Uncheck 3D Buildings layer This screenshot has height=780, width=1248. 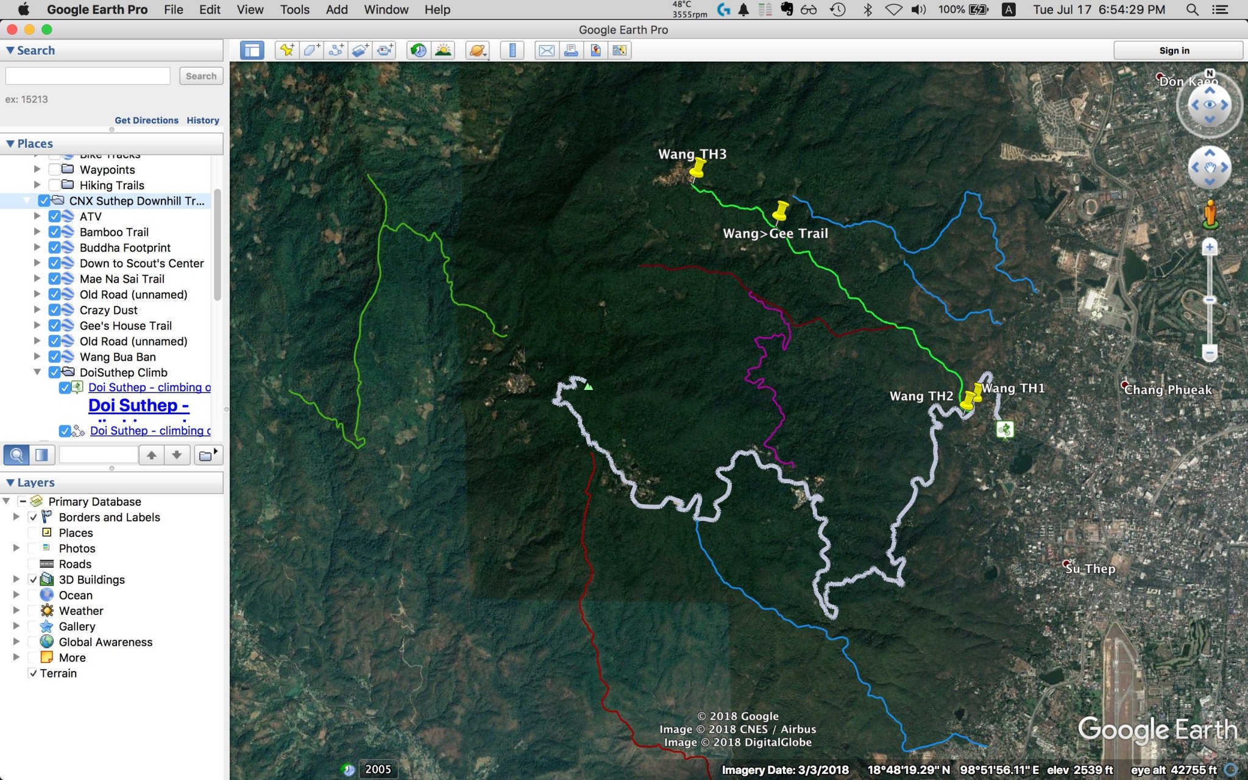point(33,580)
